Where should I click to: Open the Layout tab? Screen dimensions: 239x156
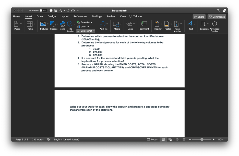tap(65, 16)
